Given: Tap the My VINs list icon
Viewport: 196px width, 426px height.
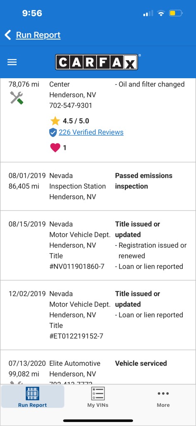Looking at the screenshot, I should (x=98, y=394).
